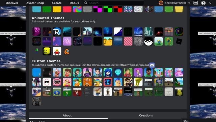
Task: Select the black and red checker swatch
Action: [x=118, y=9]
